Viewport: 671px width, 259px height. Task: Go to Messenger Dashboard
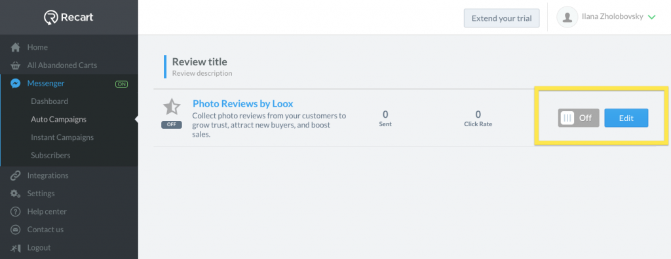[x=49, y=101]
